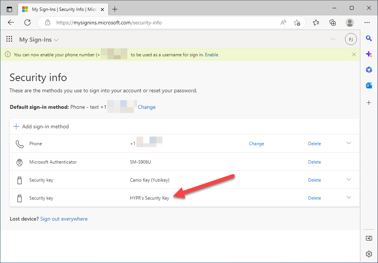Click Sign out everywhere link
The width and height of the screenshot is (378, 263).
pos(64,219)
